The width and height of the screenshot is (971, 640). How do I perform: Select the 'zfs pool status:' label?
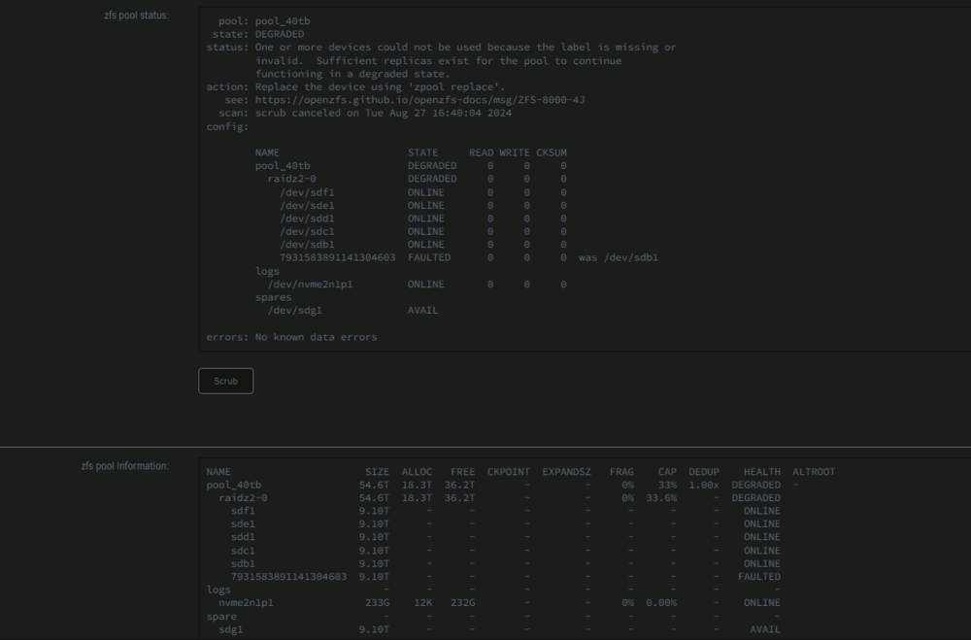tap(136, 16)
